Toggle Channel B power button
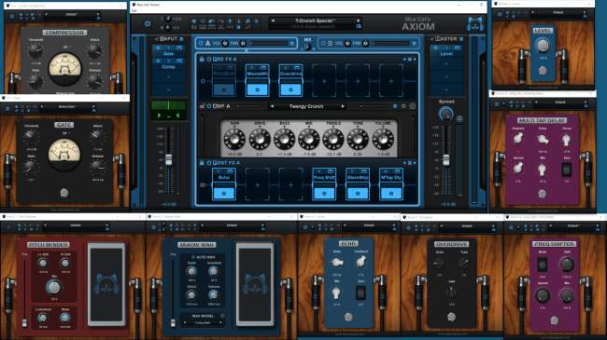The image size is (607, 340). click(x=323, y=43)
